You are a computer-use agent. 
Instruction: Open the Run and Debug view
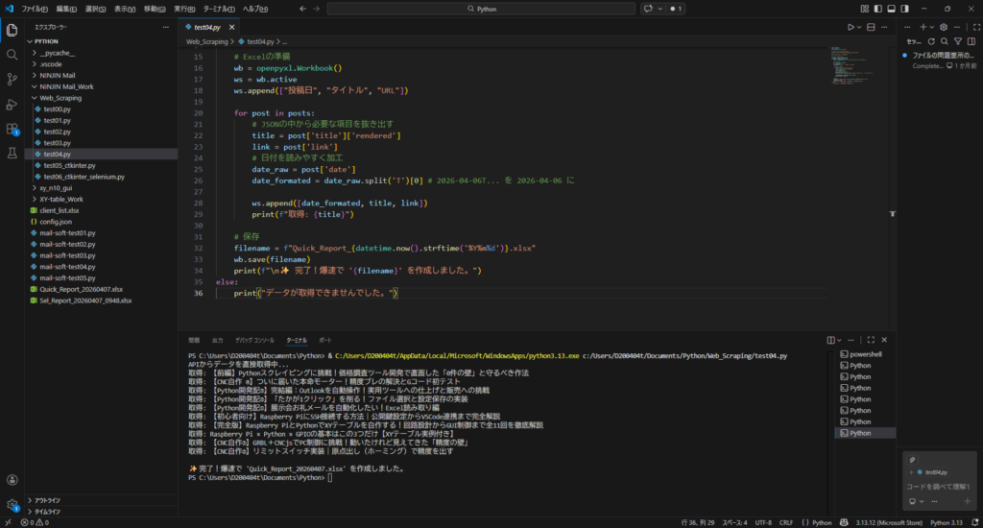12,104
